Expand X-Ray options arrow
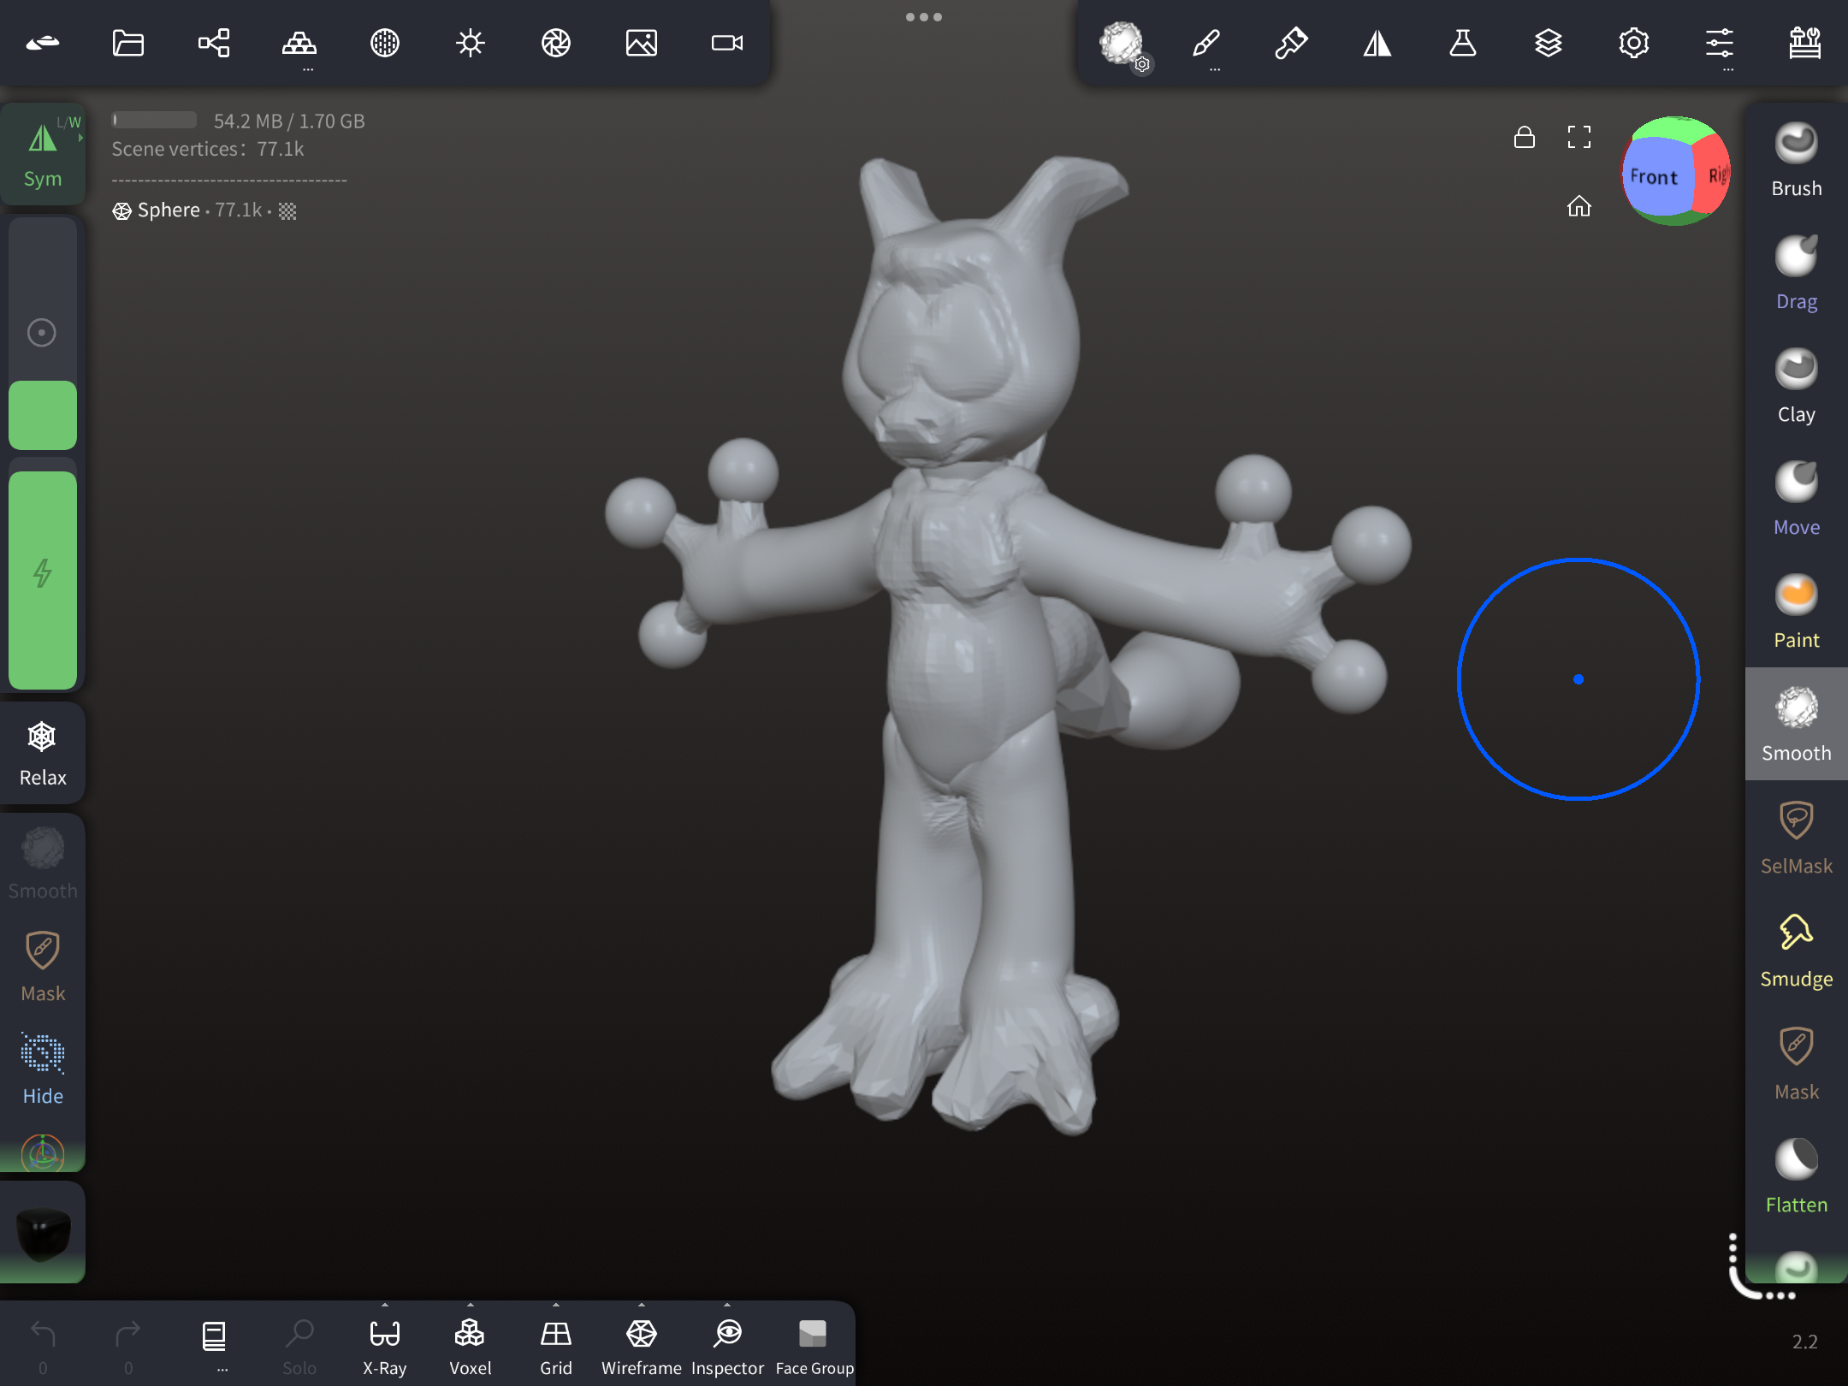Screen dimensions: 1848x1386 click(385, 1306)
